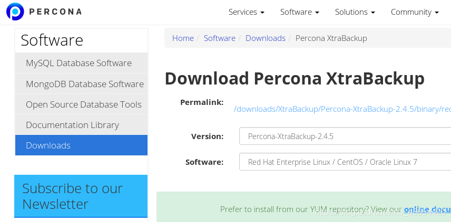Expand the Community menu

(415, 12)
